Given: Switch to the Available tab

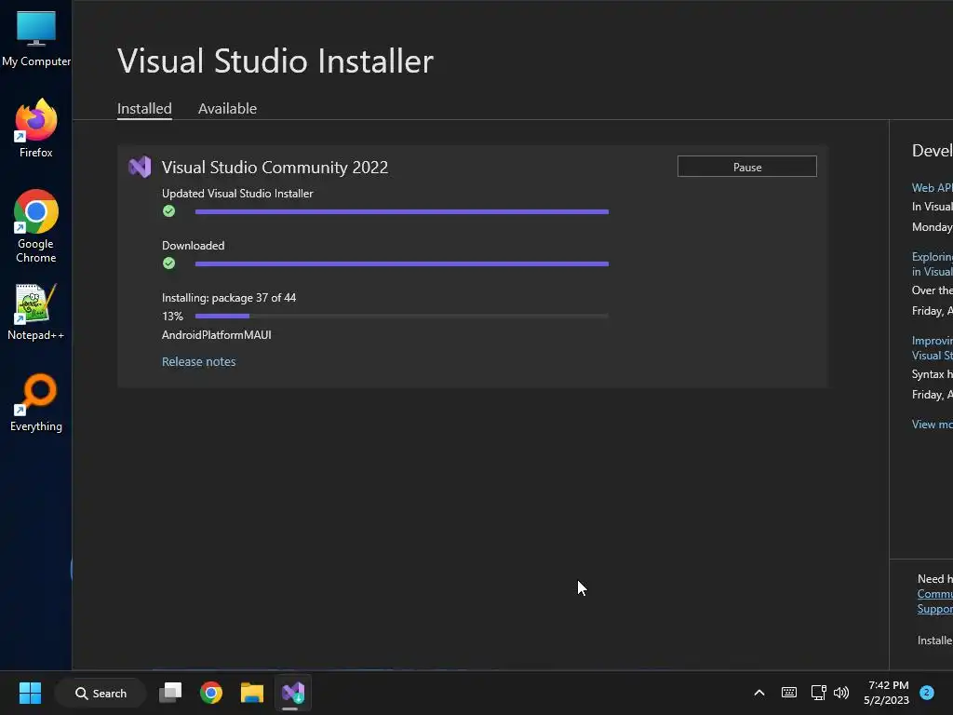Looking at the screenshot, I should point(227,109).
